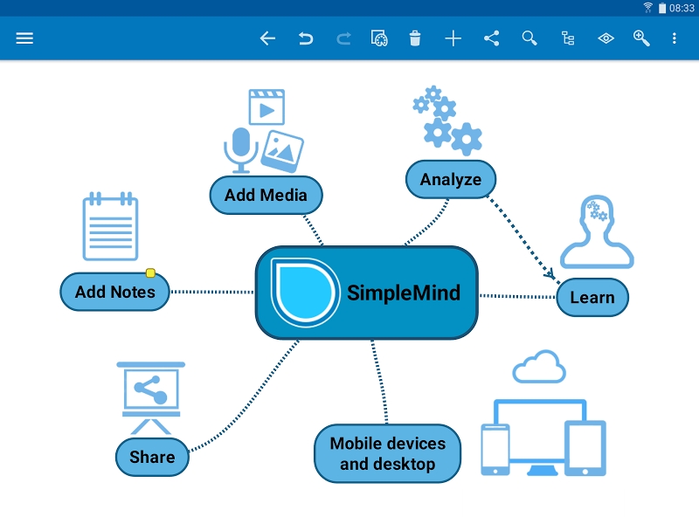The width and height of the screenshot is (699, 524).
Task: Open the style palette icon
Action: [x=379, y=38]
